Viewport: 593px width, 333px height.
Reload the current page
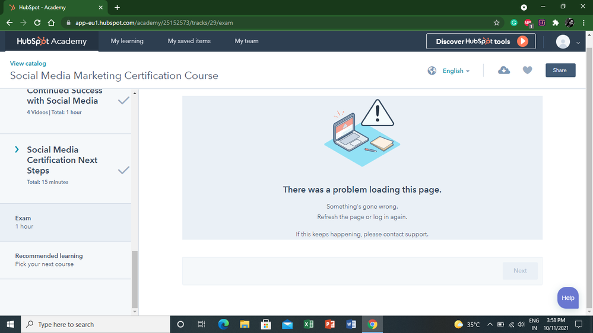point(37,23)
